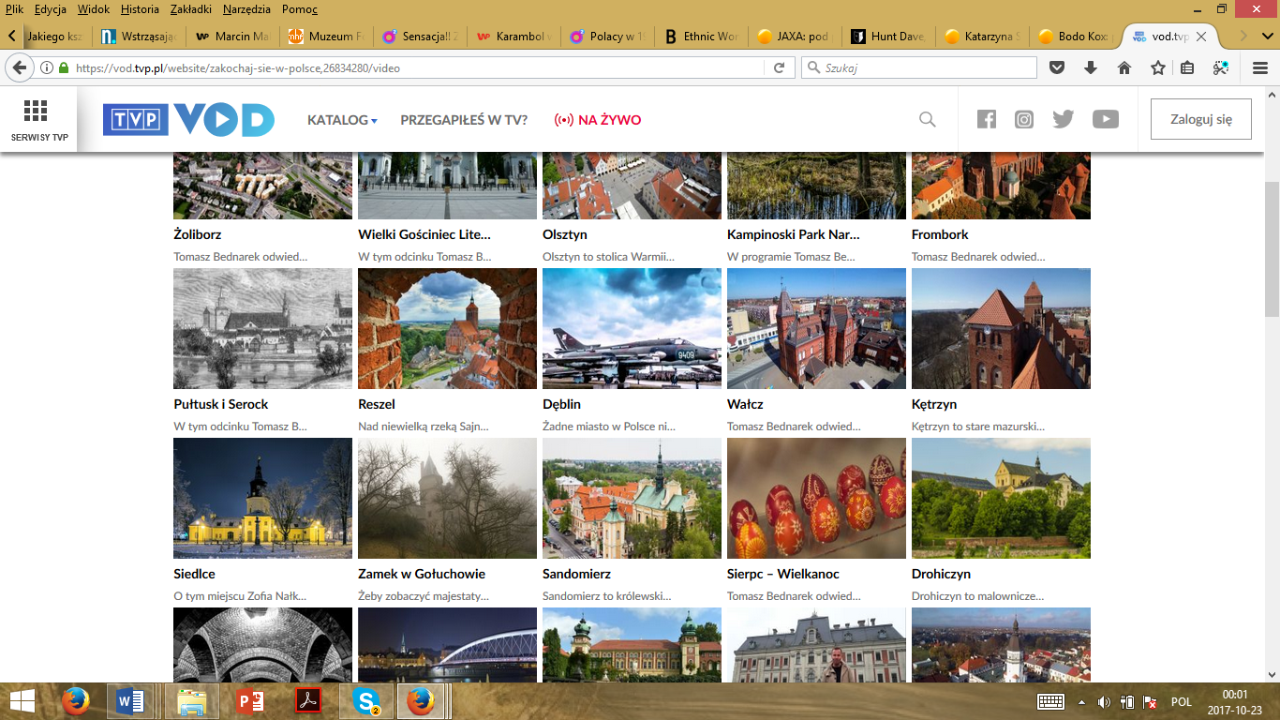Open the Zamek w Gołuchowie thumbnail

coord(447,498)
